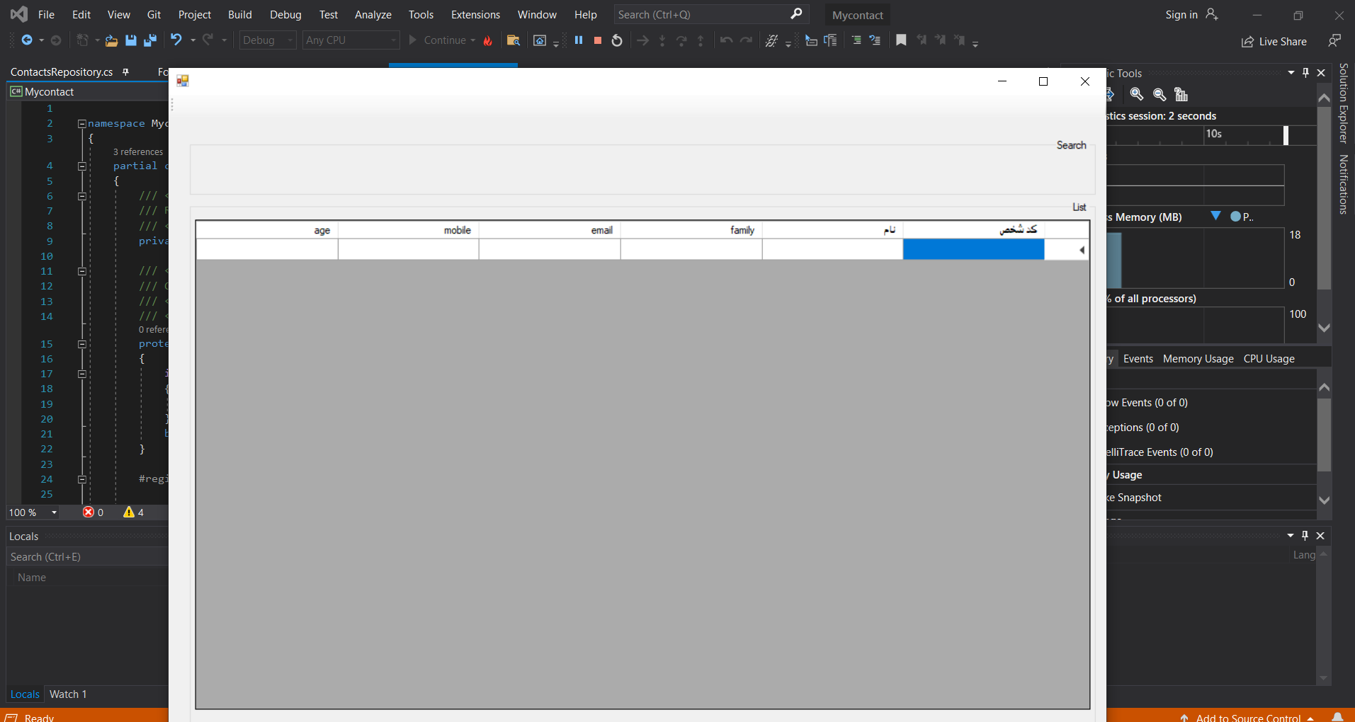Click the Live Share button
The image size is (1355, 722).
tap(1274, 42)
